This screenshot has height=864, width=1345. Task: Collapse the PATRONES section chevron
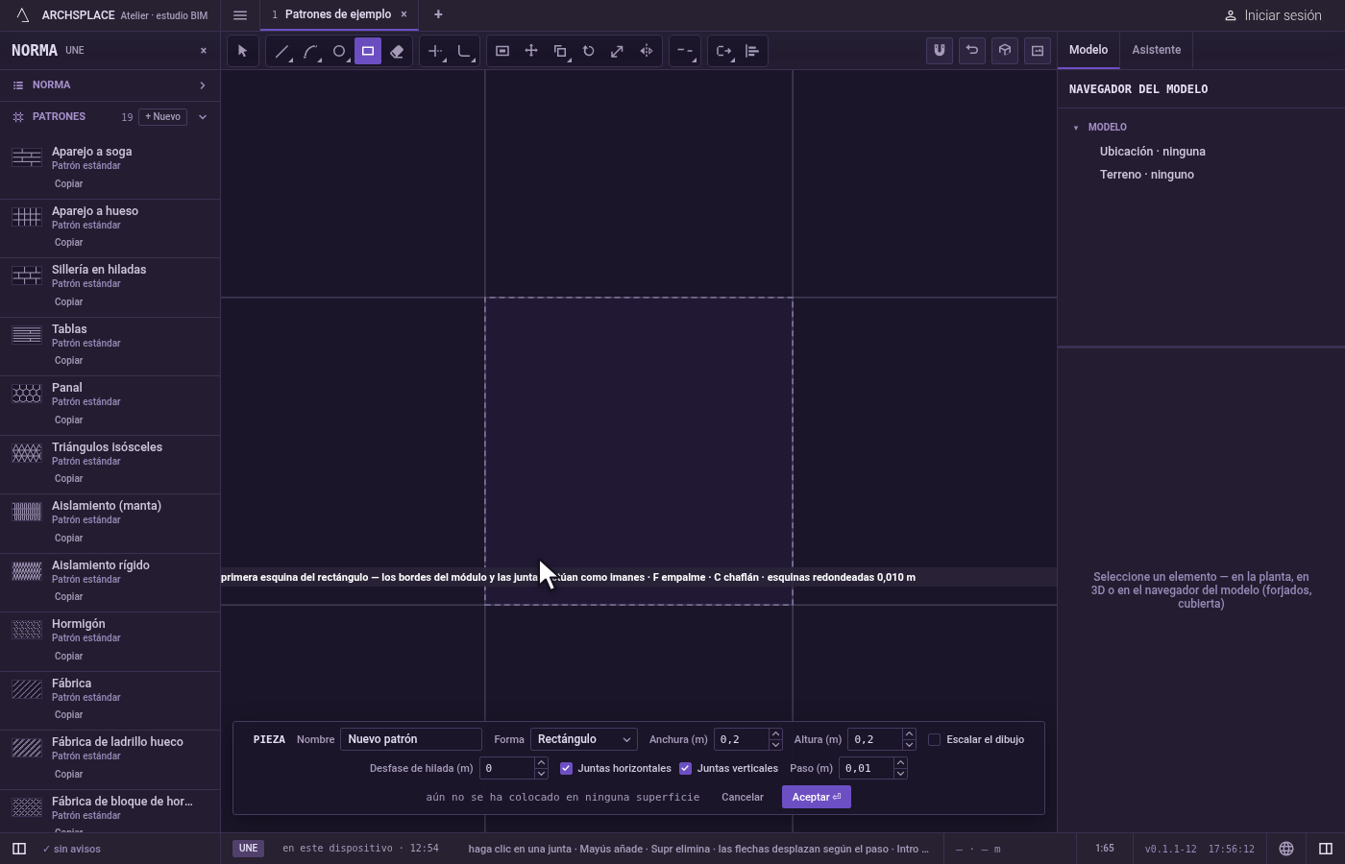(202, 117)
